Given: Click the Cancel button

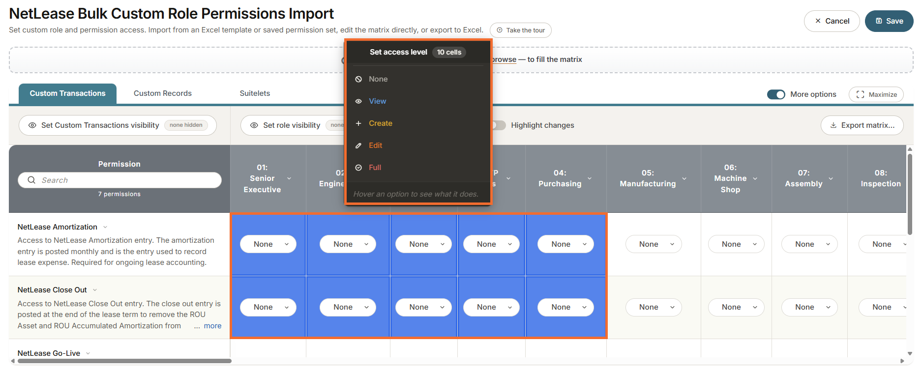Looking at the screenshot, I should (832, 21).
